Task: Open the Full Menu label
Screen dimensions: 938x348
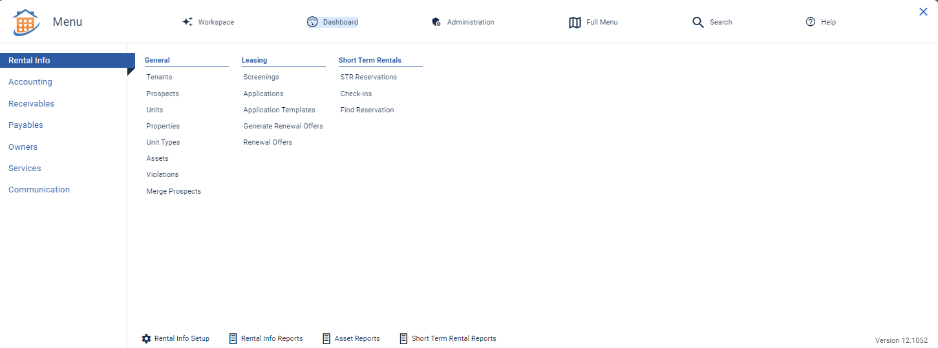Action: (x=602, y=22)
